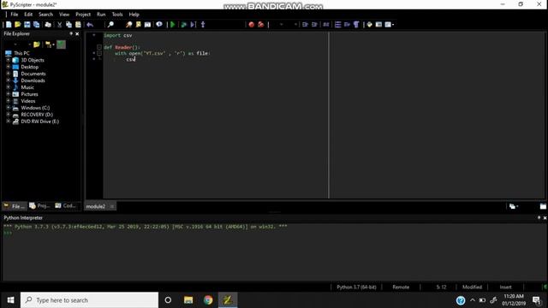Image resolution: width=548 pixels, height=308 pixels.
Task: Open the View menu
Action: tap(64, 15)
